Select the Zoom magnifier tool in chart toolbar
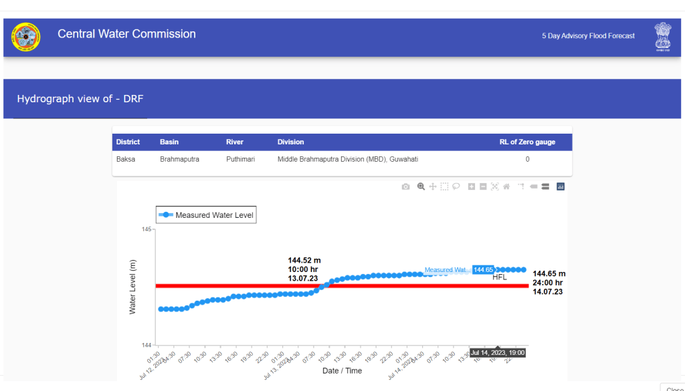The height and width of the screenshot is (391, 685). pyautogui.click(x=421, y=186)
